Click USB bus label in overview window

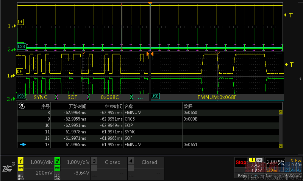click(21, 46)
